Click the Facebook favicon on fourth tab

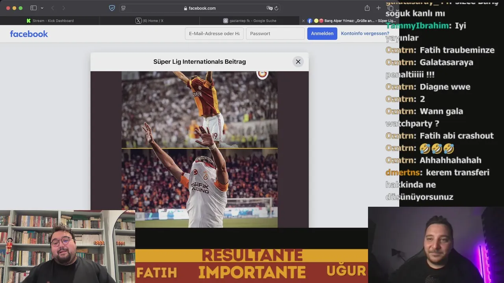310,21
